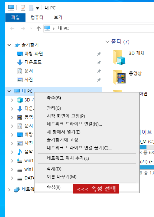Image resolution: width=154 pixels, height=217 pixels.
Task: Click the desktop icon under 내 PC tree
Action: [x=20, y=135]
